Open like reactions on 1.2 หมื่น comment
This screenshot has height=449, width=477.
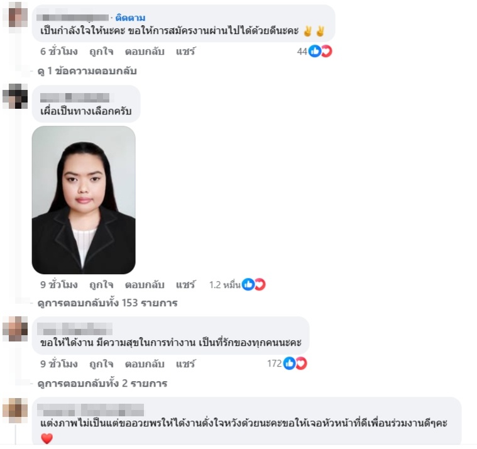pyautogui.click(x=248, y=284)
